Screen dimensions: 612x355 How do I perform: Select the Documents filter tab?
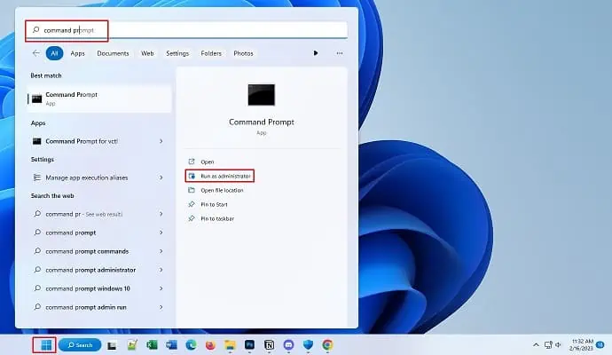[113, 53]
